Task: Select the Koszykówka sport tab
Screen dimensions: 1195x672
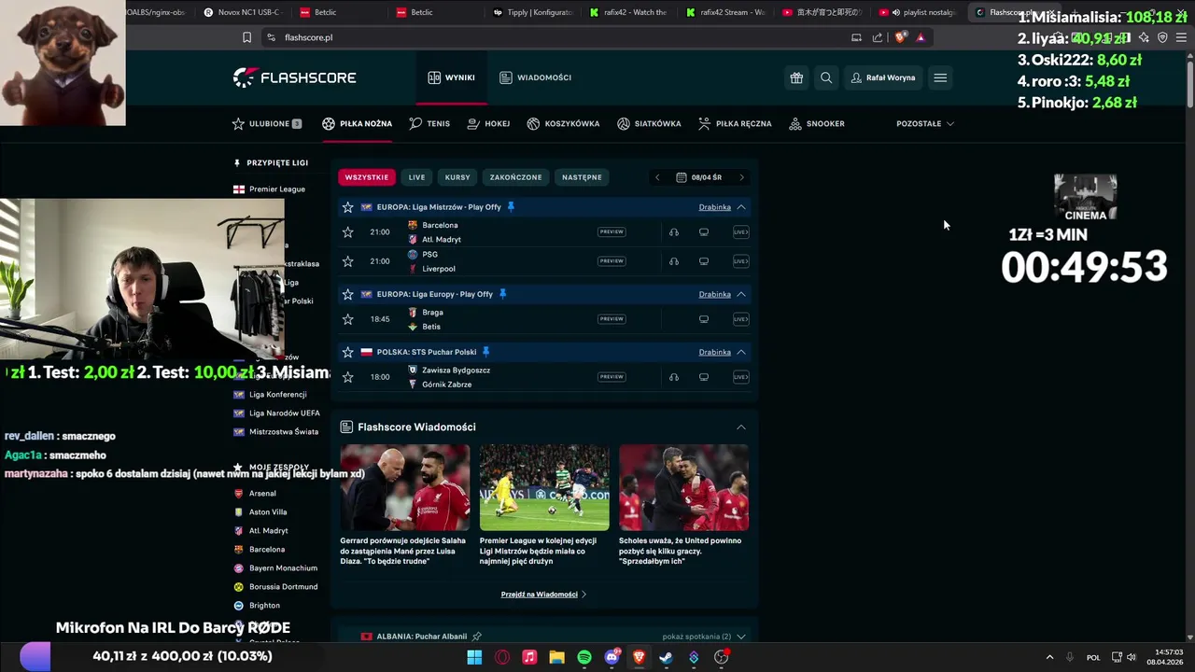Action: pyautogui.click(x=563, y=123)
